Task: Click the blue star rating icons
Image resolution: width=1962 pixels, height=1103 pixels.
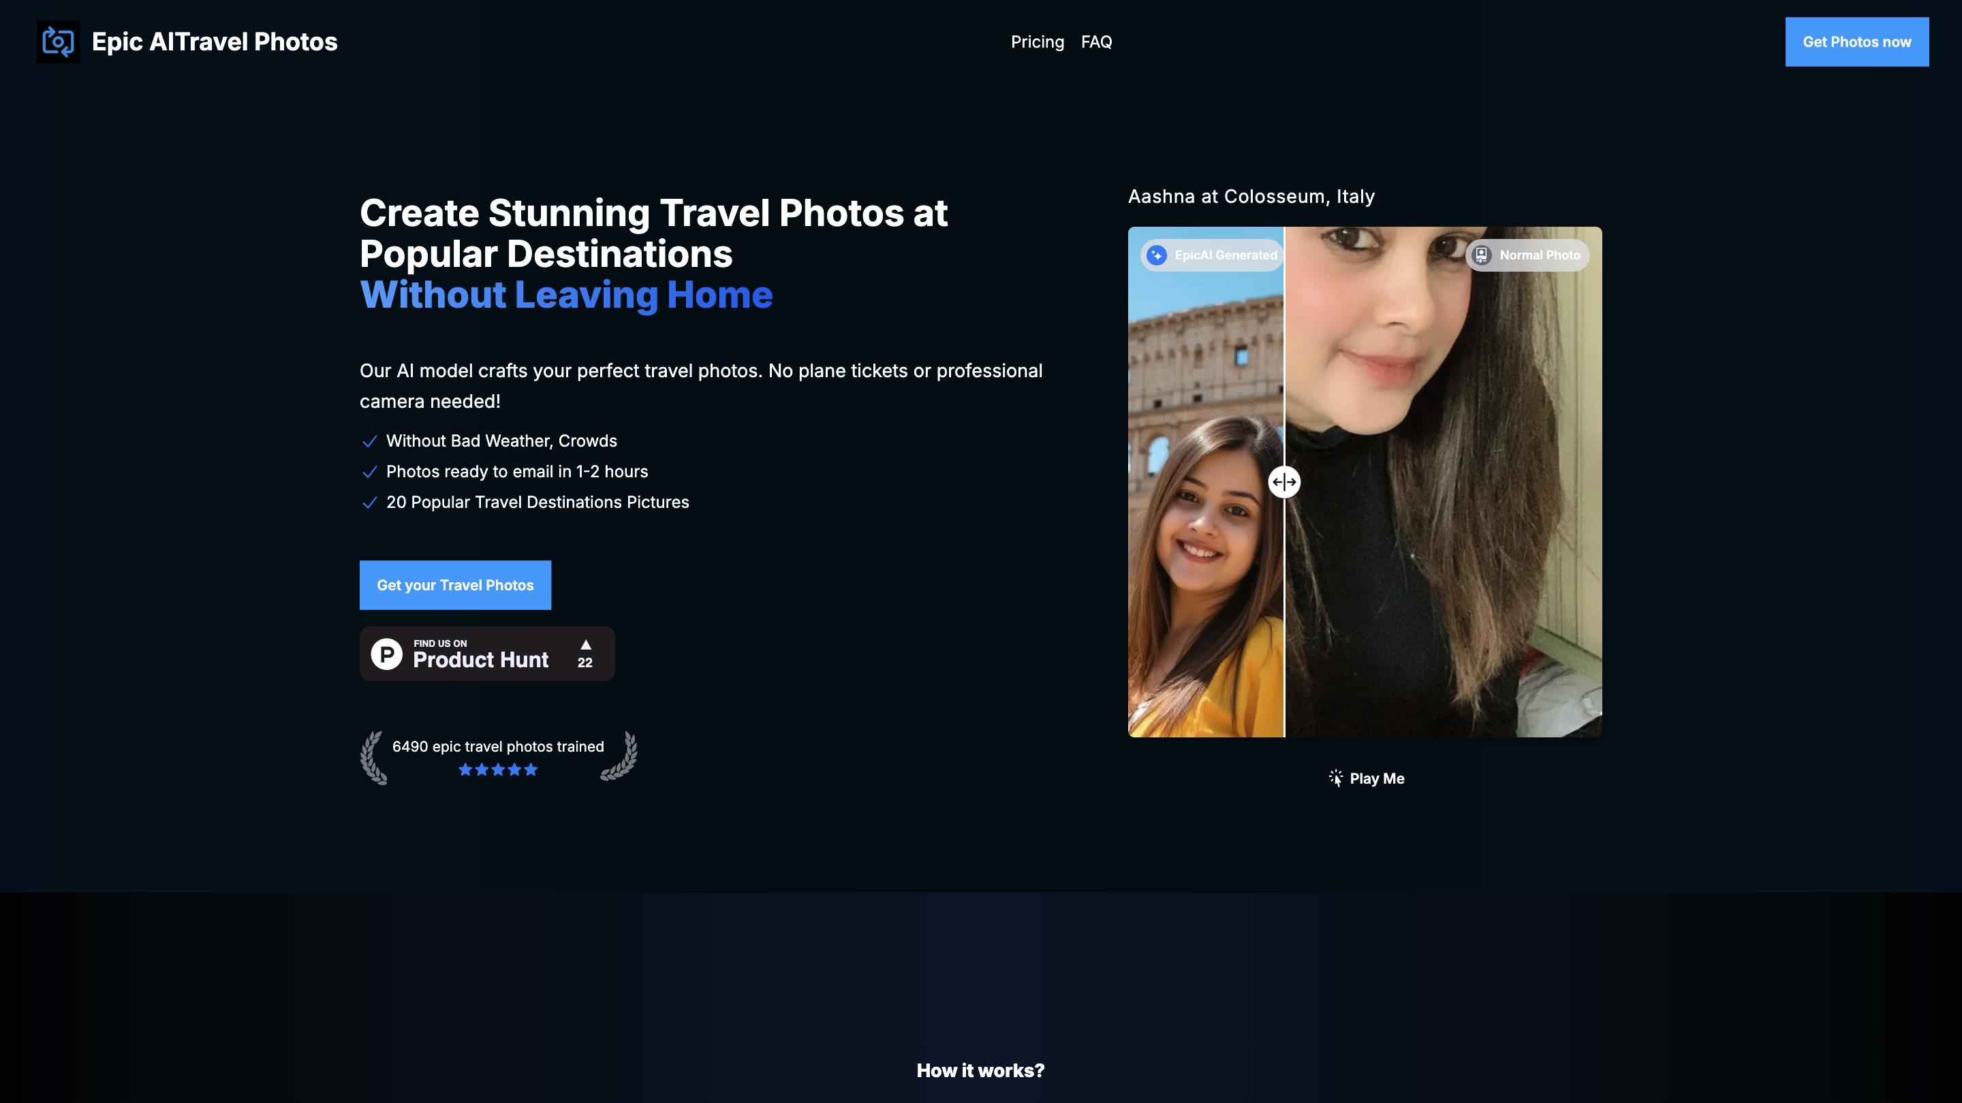Action: coord(497,769)
